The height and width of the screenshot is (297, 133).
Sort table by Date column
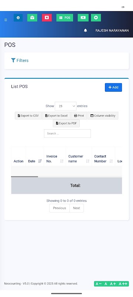pos(35,161)
